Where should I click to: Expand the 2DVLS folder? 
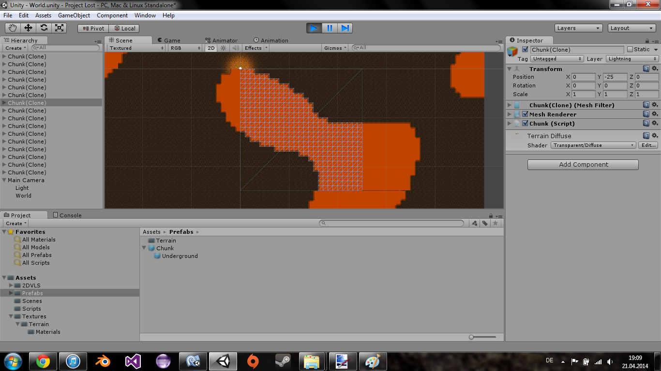click(11, 285)
